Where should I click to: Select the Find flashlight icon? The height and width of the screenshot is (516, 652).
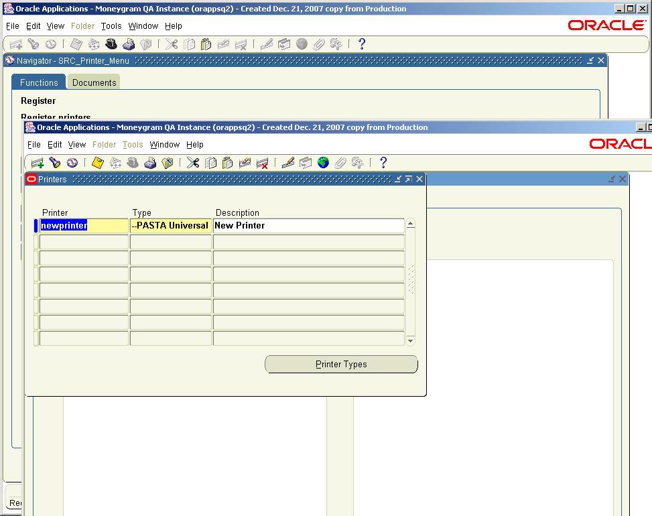pyautogui.click(x=55, y=162)
